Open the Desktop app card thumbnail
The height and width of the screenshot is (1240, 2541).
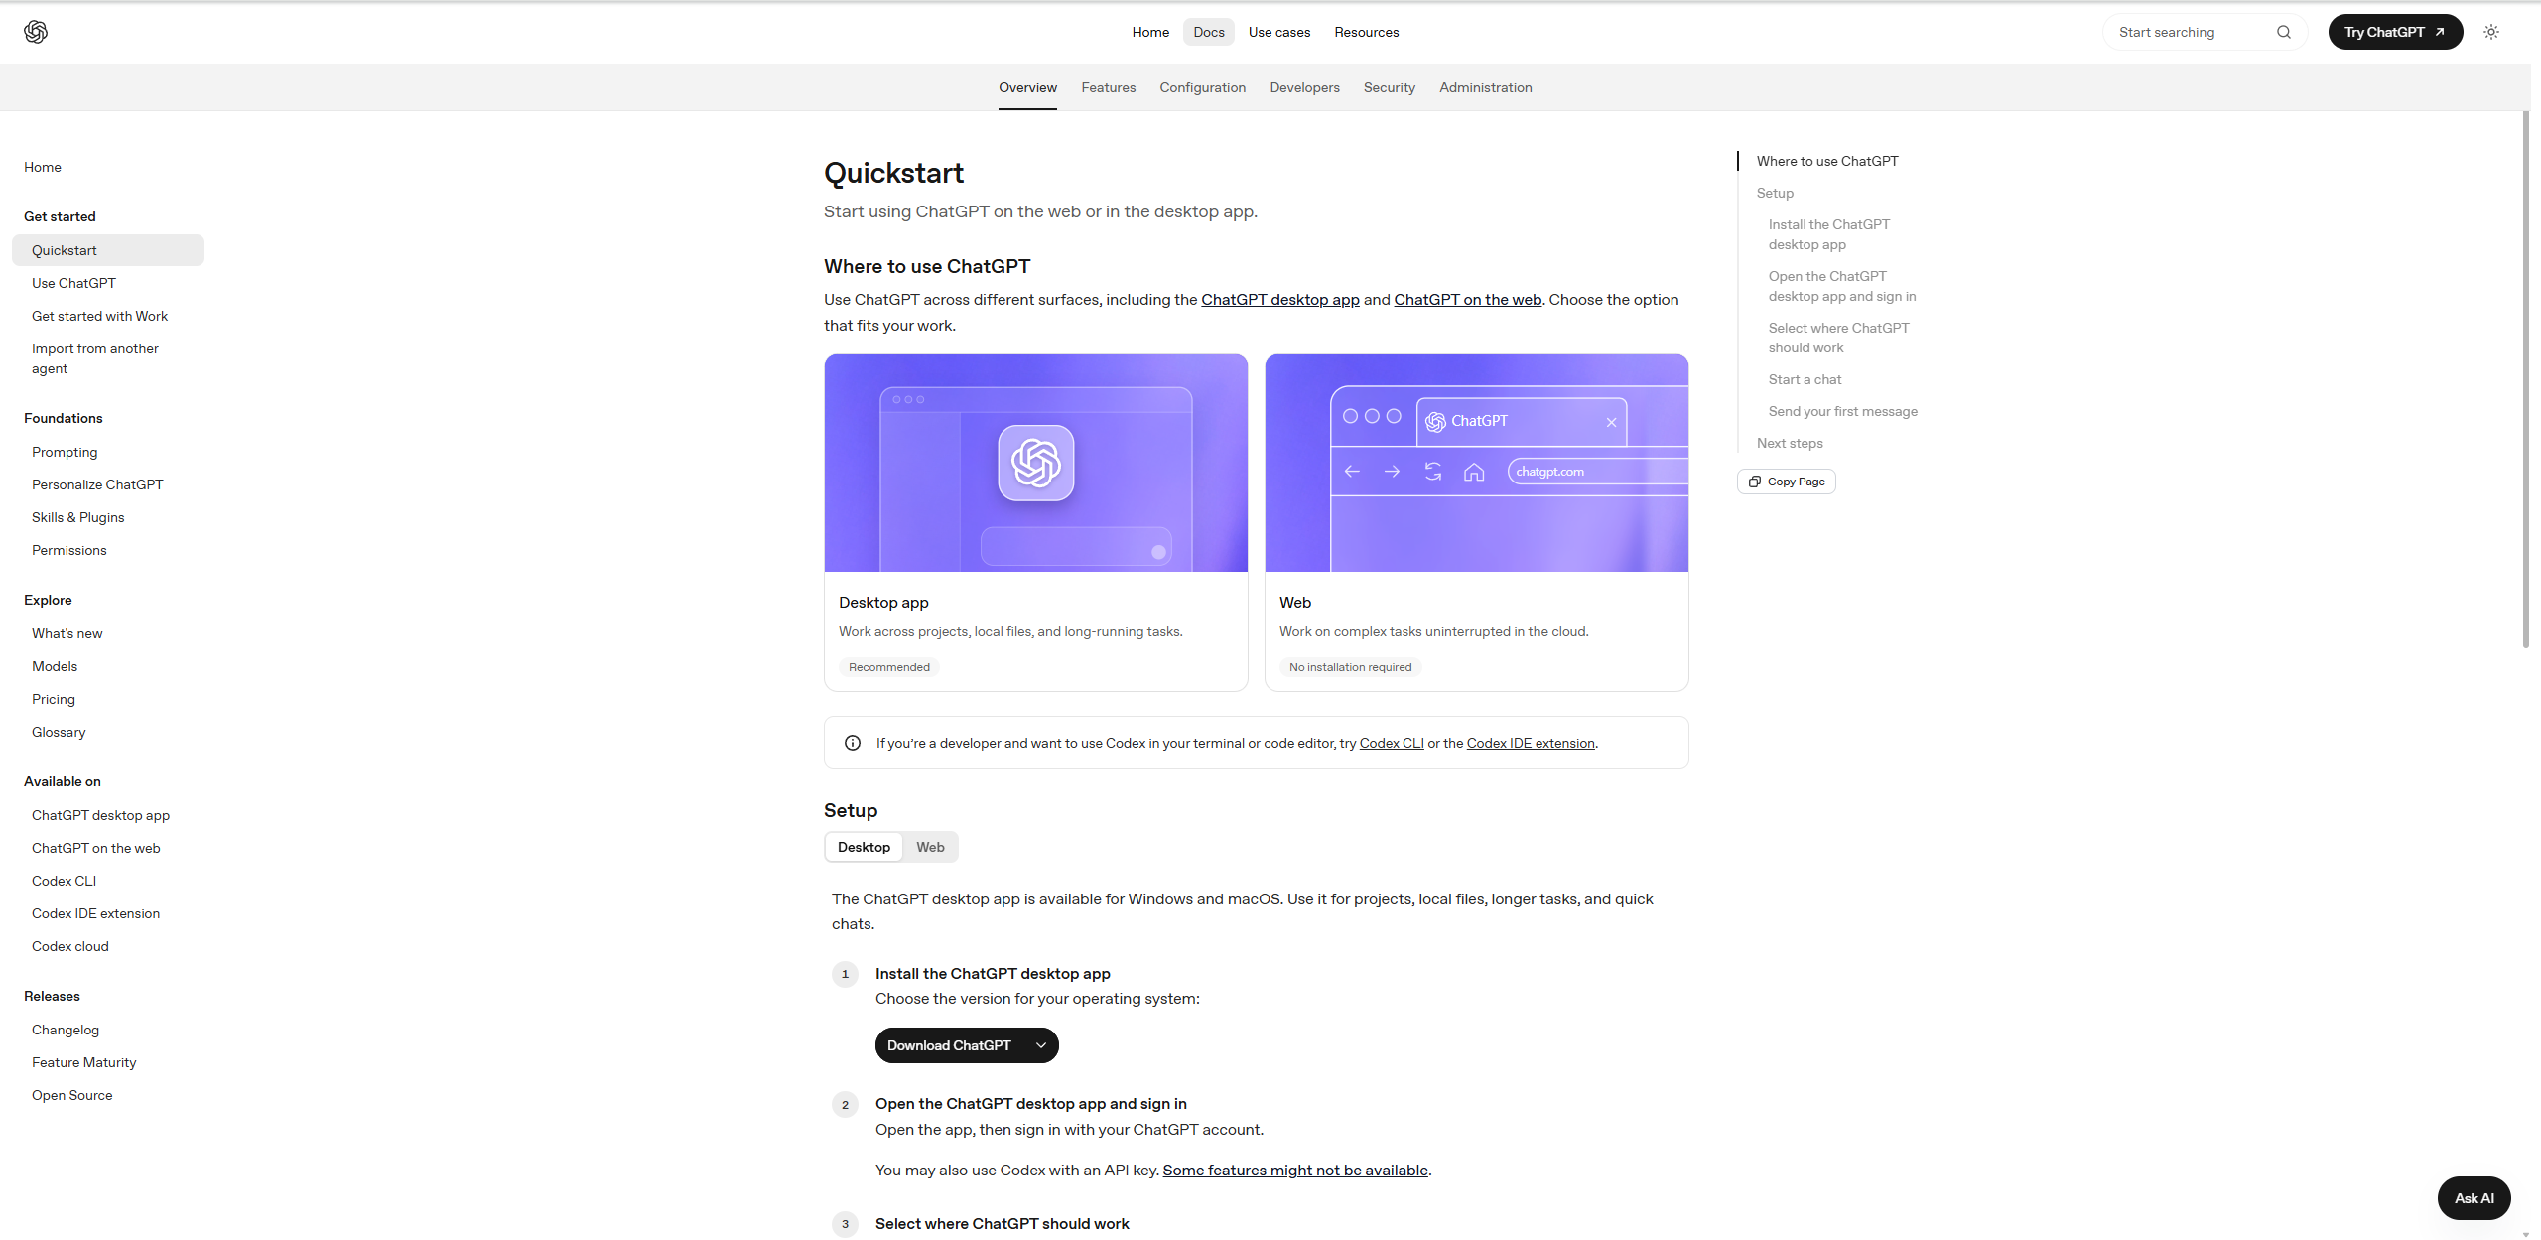coord(1035,463)
